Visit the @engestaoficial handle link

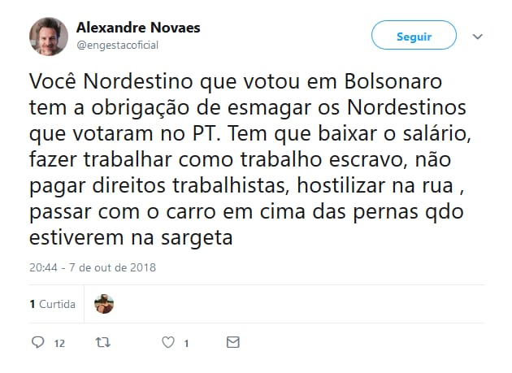(118, 46)
